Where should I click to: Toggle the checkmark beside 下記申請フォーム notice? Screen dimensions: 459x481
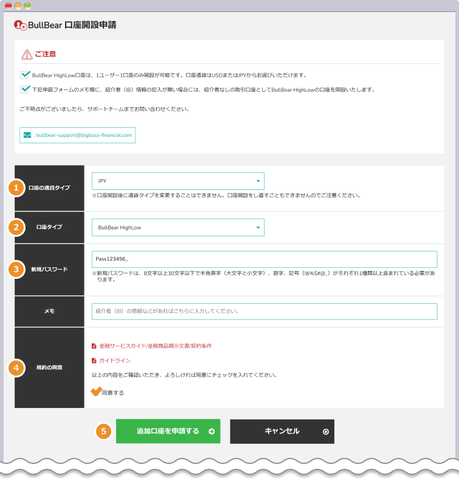[x=25, y=90]
